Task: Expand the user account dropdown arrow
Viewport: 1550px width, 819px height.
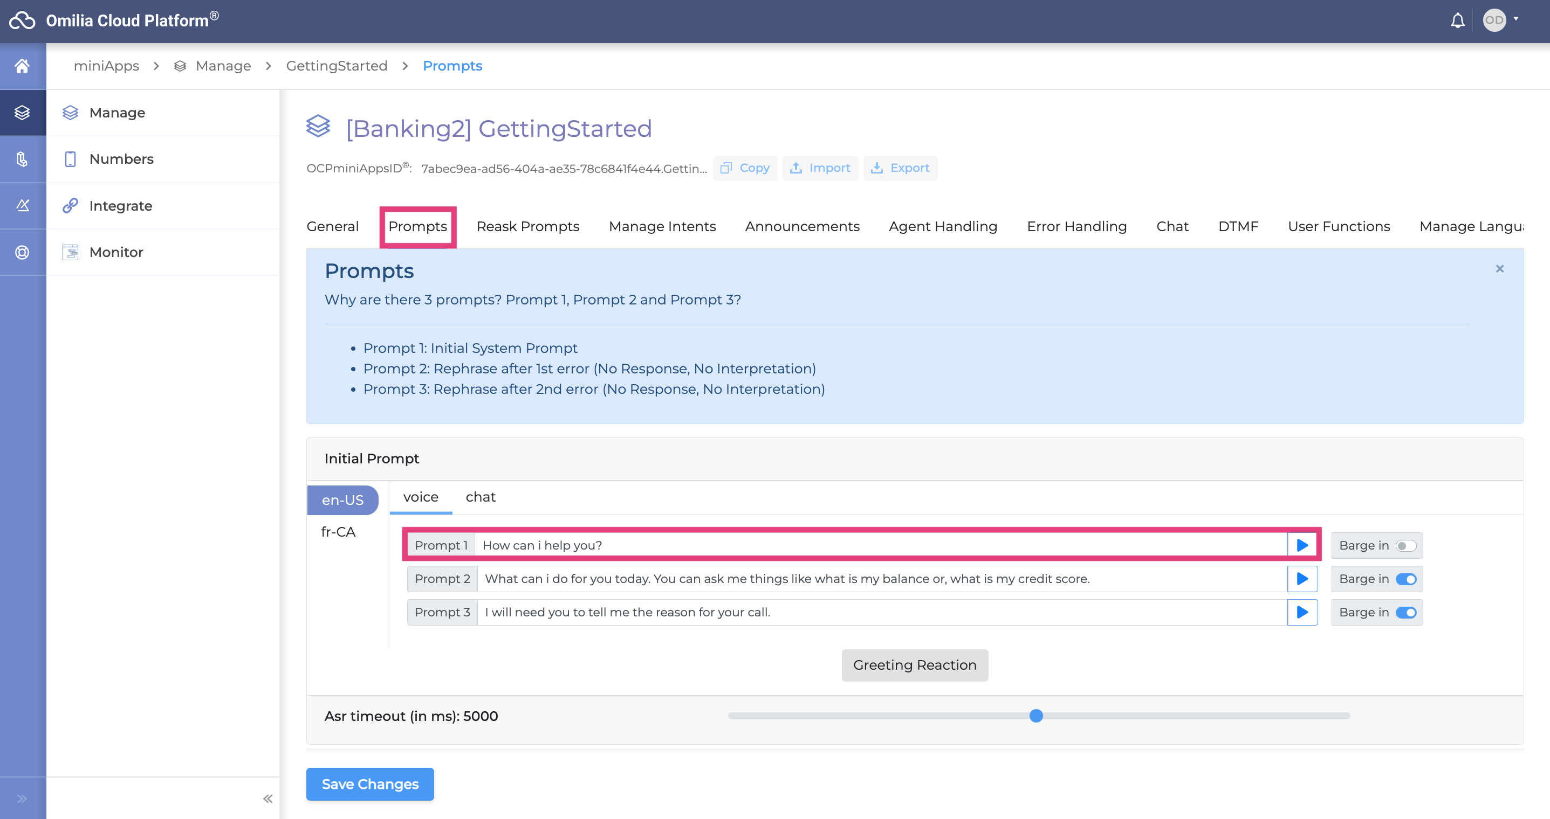Action: [1515, 19]
